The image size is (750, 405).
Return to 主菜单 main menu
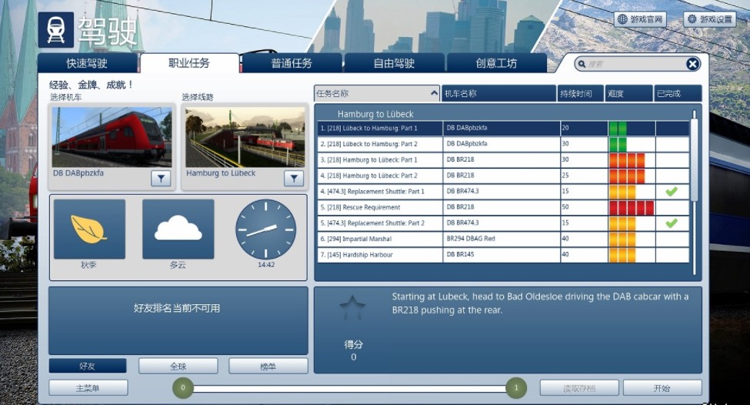(x=88, y=388)
